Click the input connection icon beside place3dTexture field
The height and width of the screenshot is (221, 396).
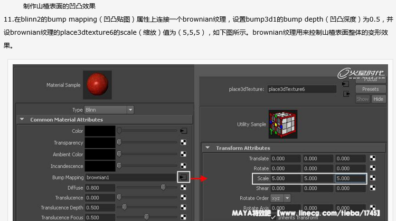[346, 84]
